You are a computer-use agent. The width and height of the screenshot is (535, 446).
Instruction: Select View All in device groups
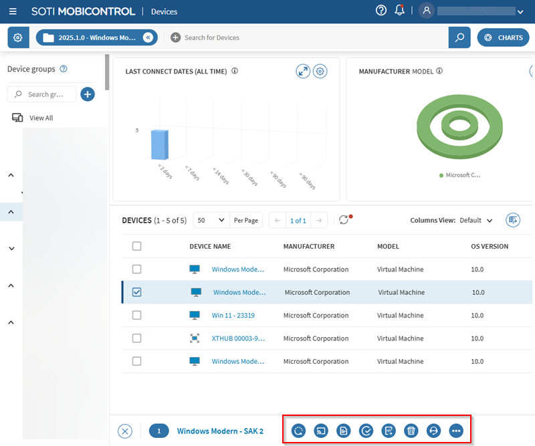41,118
